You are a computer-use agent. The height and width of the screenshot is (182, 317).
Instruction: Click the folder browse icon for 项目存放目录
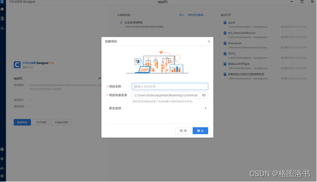[x=204, y=95]
